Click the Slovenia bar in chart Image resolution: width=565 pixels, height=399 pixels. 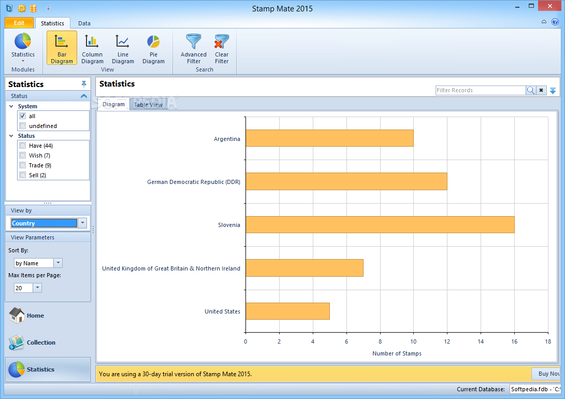tap(380, 224)
